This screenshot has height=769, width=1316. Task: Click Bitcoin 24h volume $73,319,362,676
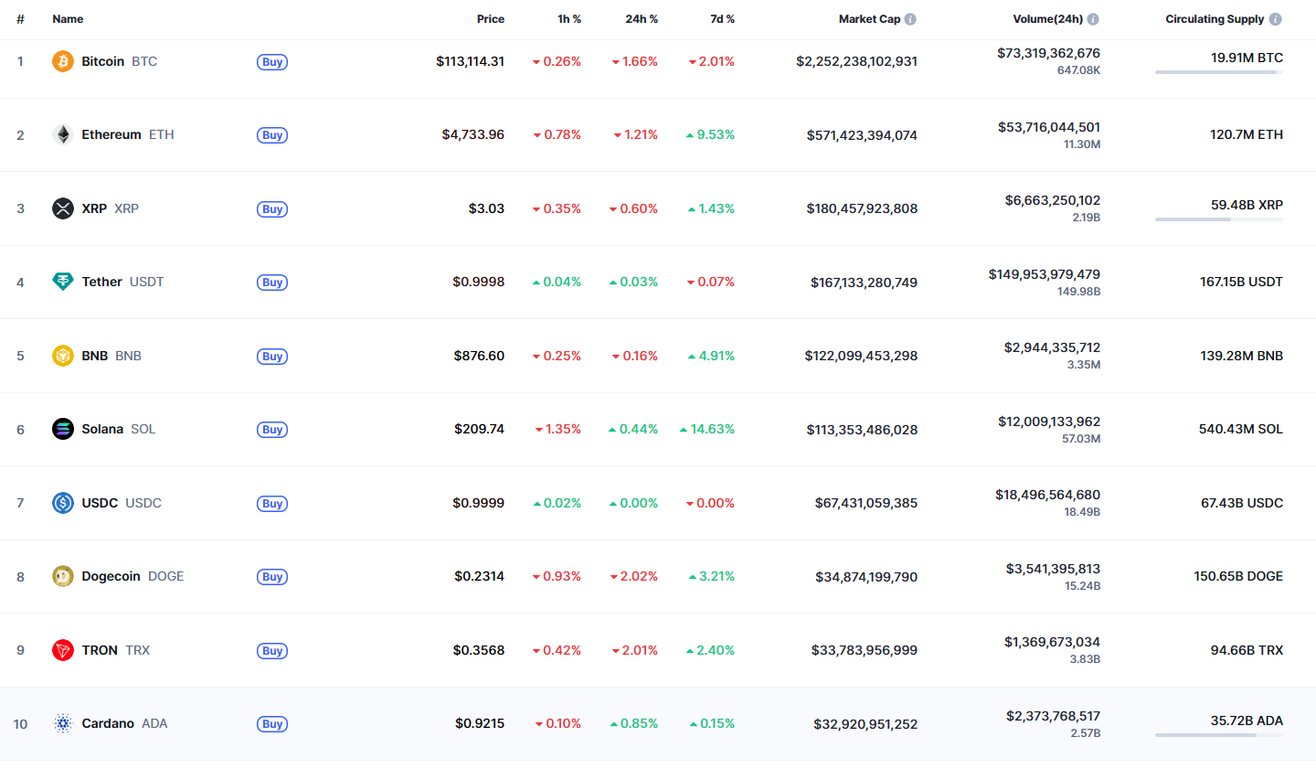coord(1048,53)
